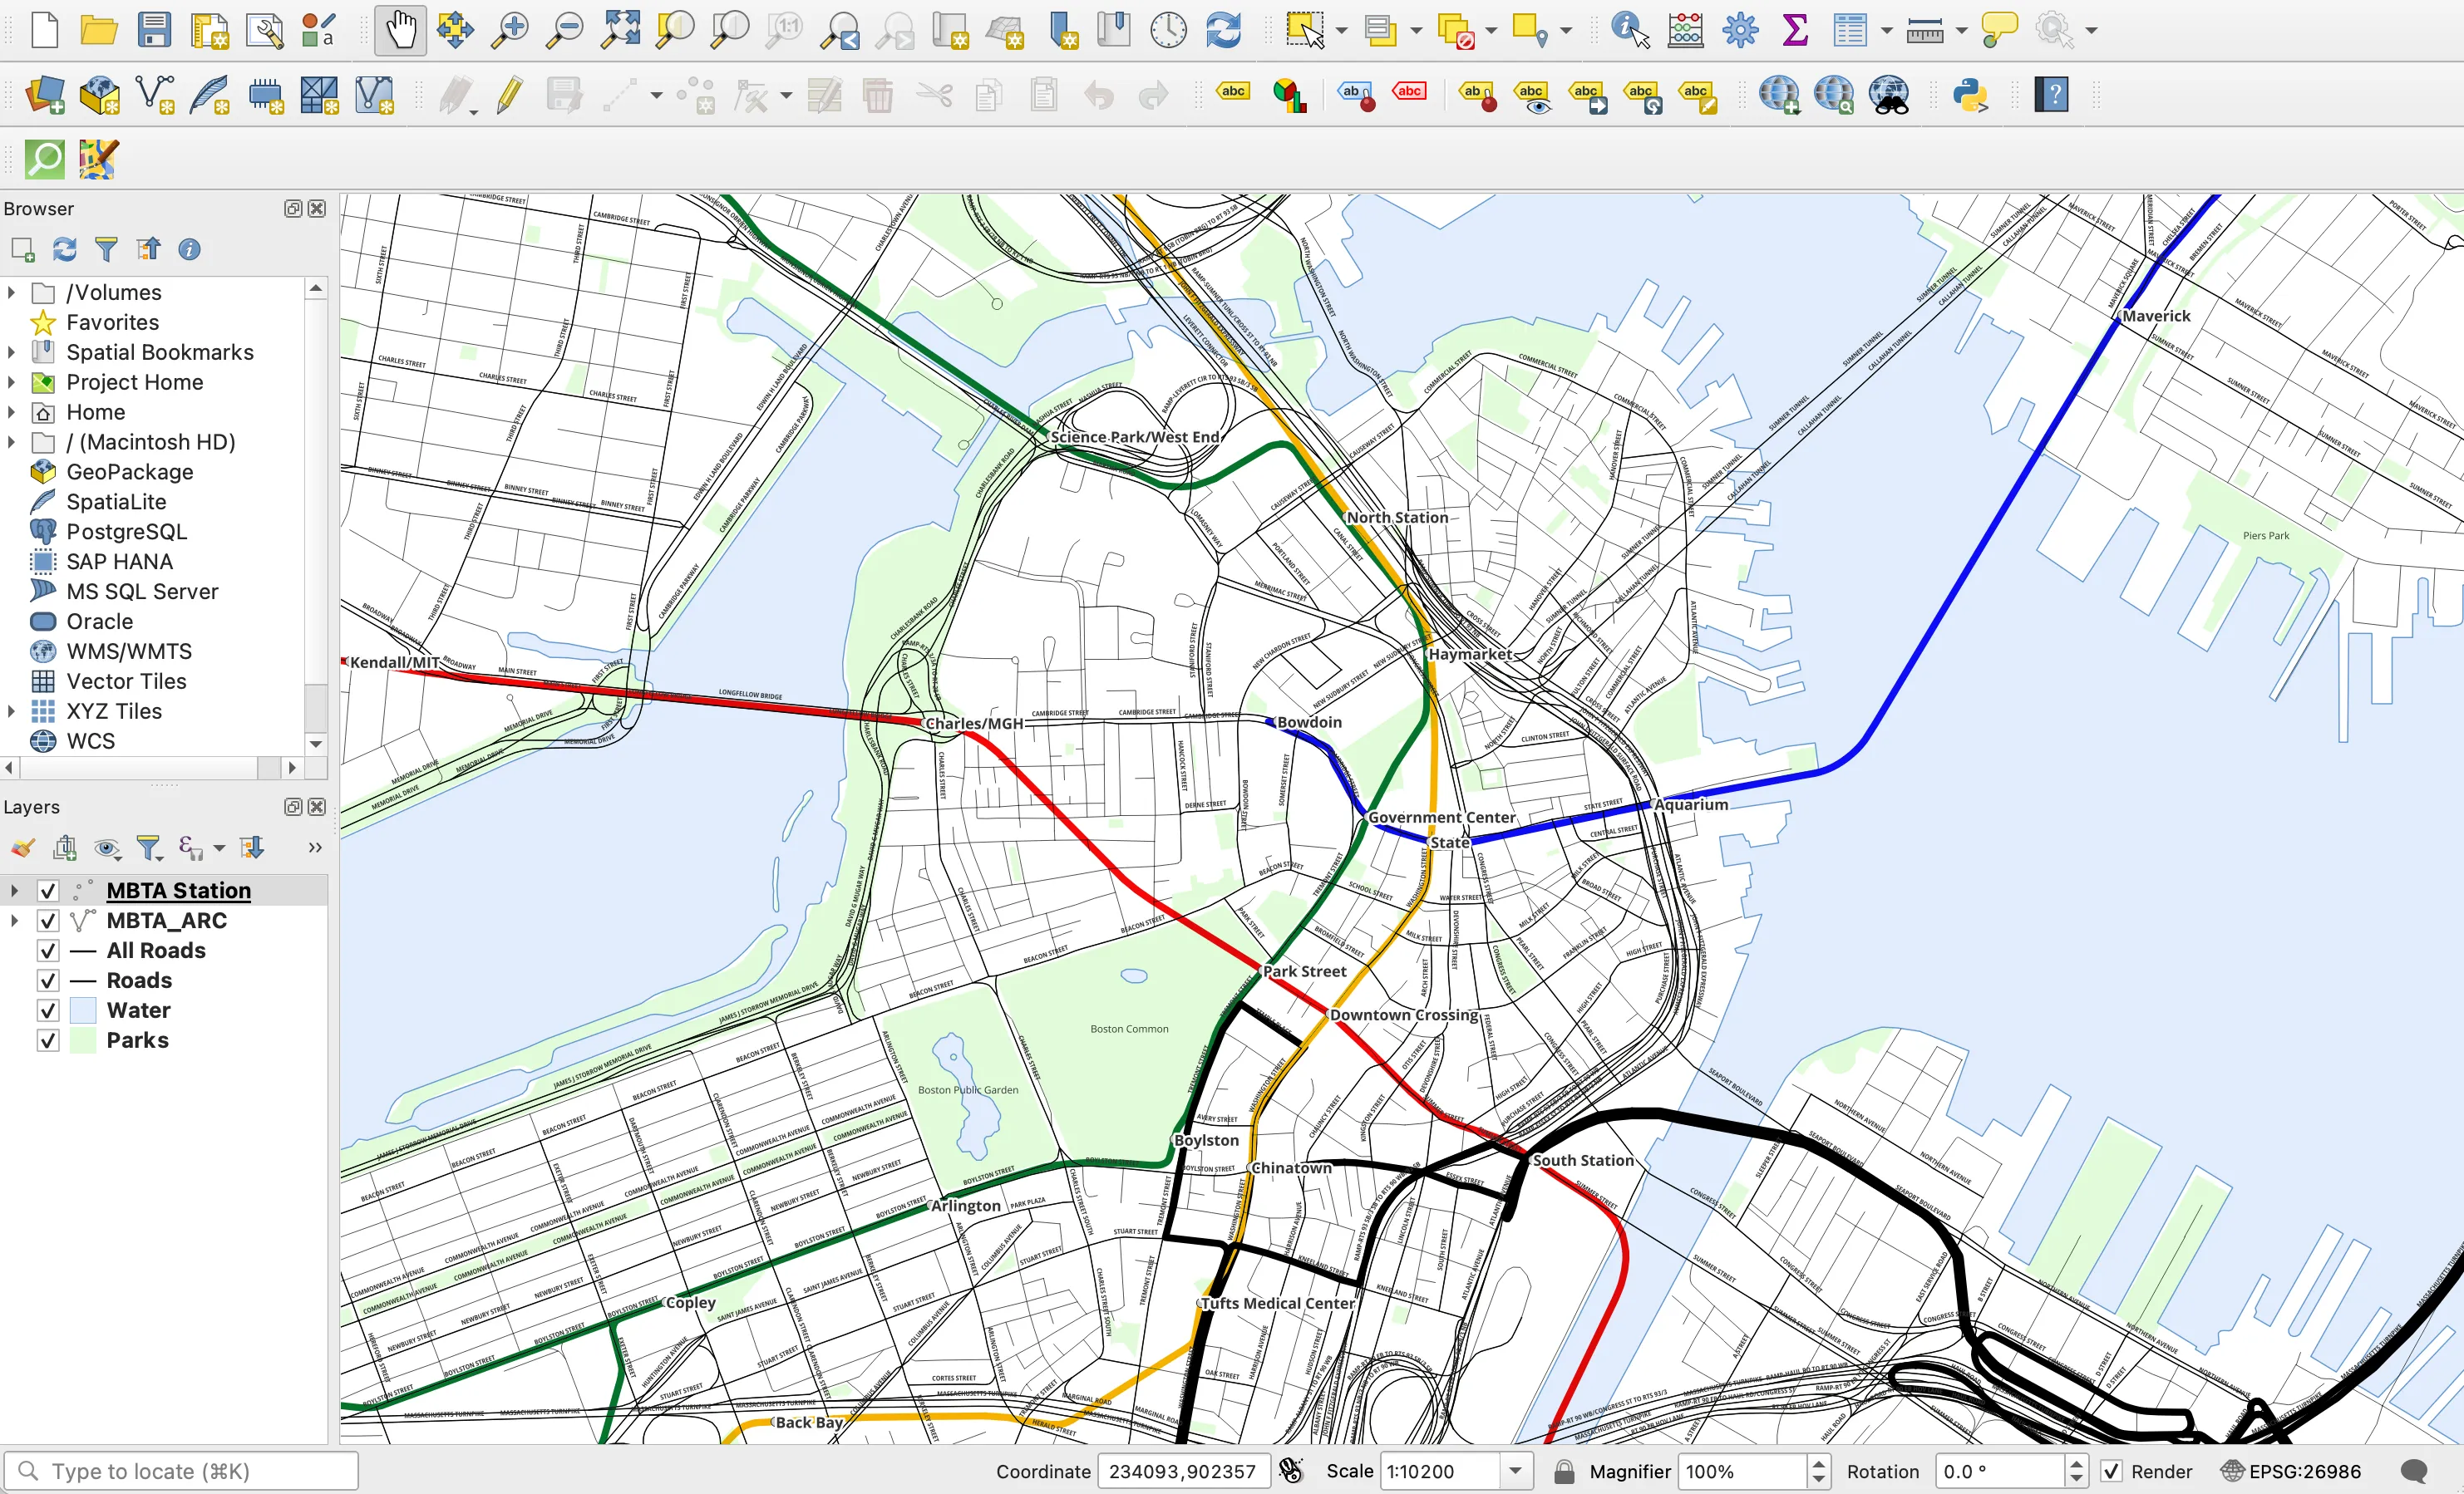Viewport: 2464px width, 1494px height.
Task: Open Help contents question mark icon
Action: pyautogui.click(x=2051, y=95)
